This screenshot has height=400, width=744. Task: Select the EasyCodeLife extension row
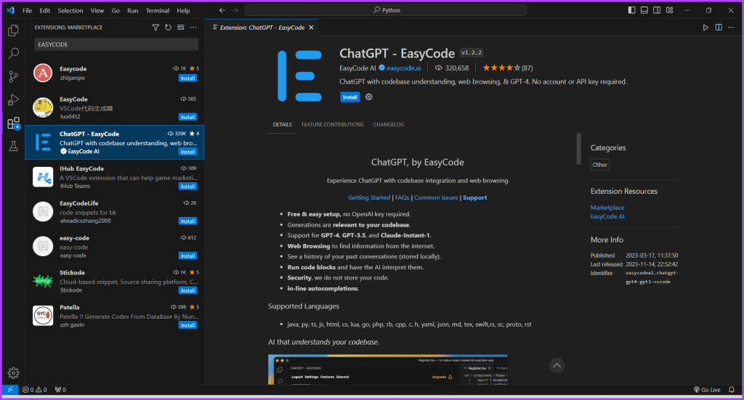click(115, 212)
